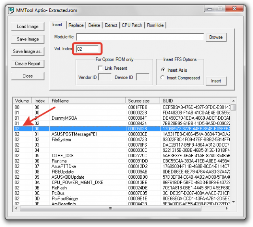Click source size 00008424 cell
253x227 pixels.
138,123
